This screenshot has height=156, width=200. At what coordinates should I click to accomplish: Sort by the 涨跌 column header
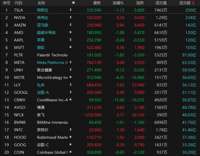point(140,3)
